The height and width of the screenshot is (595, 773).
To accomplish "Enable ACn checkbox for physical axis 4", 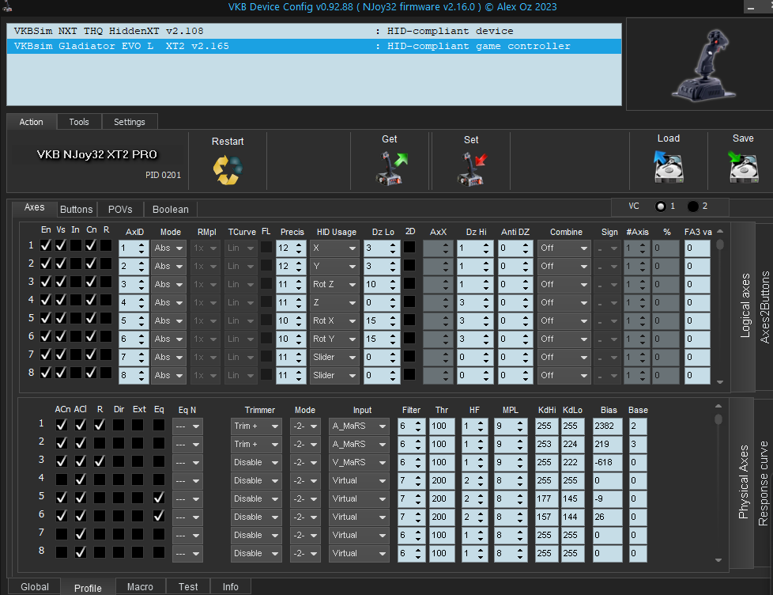I will [x=62, y=480].
